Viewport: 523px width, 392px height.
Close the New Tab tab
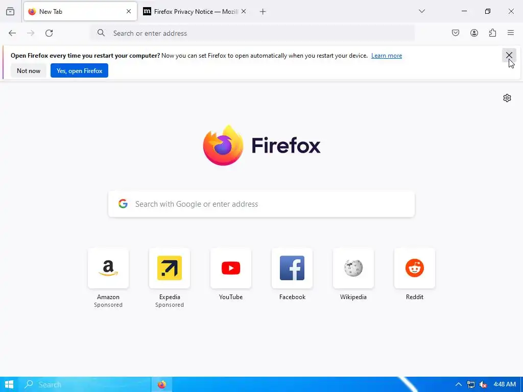(x=129, y=11)
